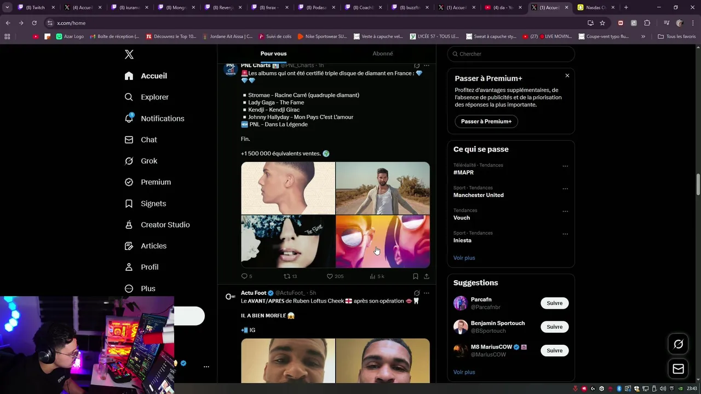Screen dimensions: 701x394
Task: Bookmark this page with the star icon
Action: coord(602,23)
